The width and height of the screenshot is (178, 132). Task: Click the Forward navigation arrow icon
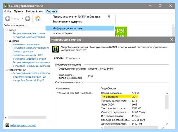(28, 18)
